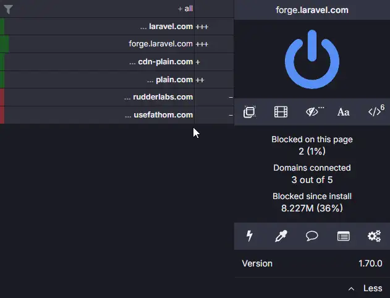Image resolution: width=390 pixels, height=298 pixels.
Task: Click the red swatch beside usefathom.com
Action: pyautogui.click(x=2, y=115)
